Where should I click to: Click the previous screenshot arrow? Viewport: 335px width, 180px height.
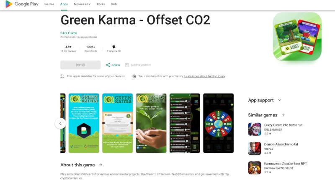[60, 123]
